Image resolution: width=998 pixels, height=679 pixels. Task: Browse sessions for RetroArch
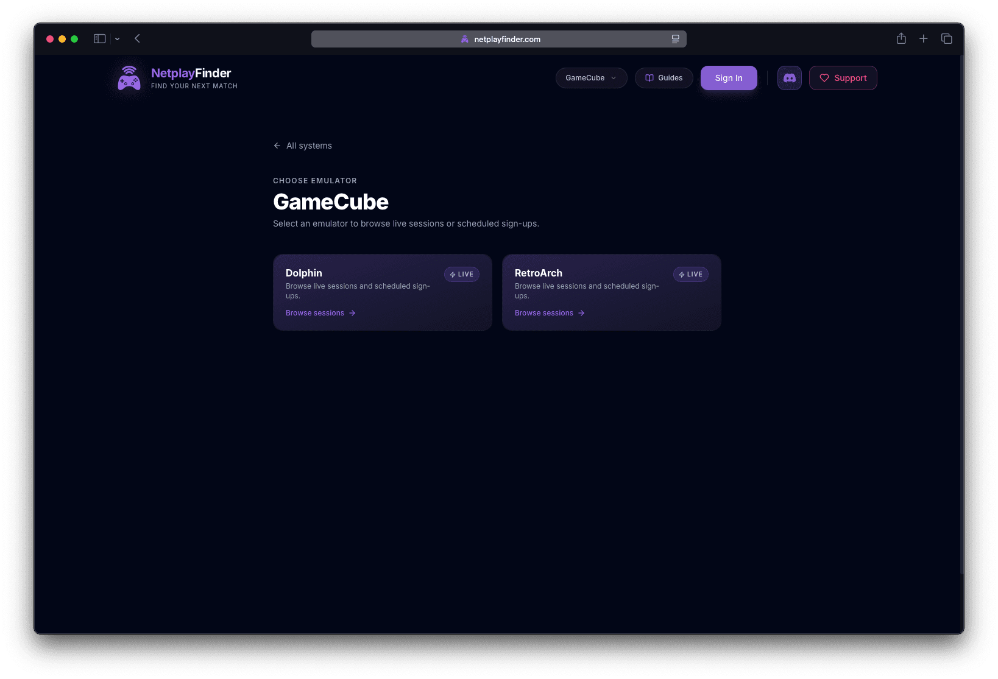tap(550, 313)
